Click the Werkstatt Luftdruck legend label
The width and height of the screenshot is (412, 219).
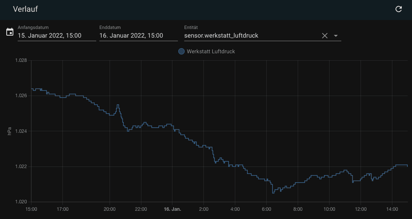(x=211, y=51)
